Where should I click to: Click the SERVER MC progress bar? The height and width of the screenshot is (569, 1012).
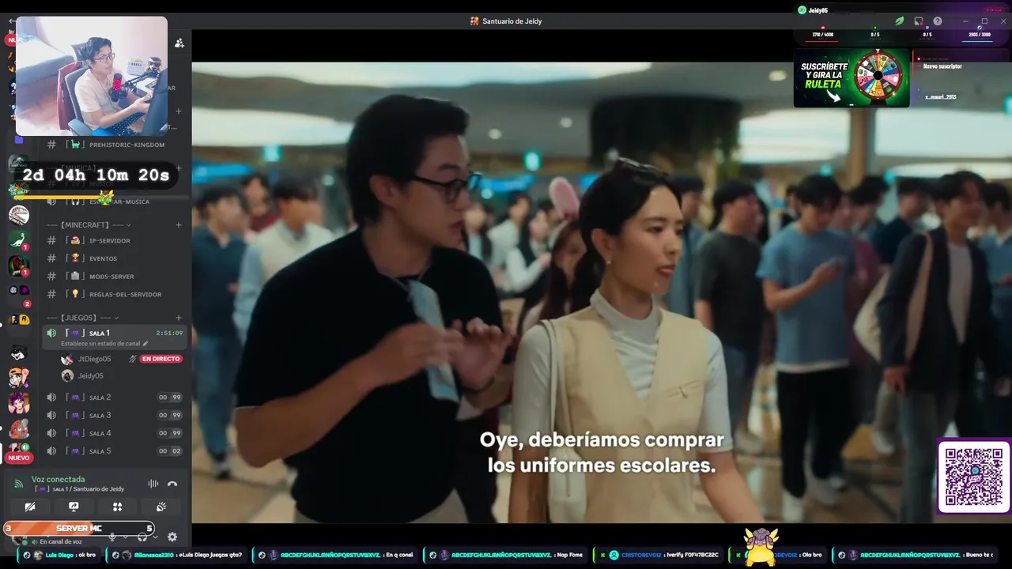pos(79,528)
